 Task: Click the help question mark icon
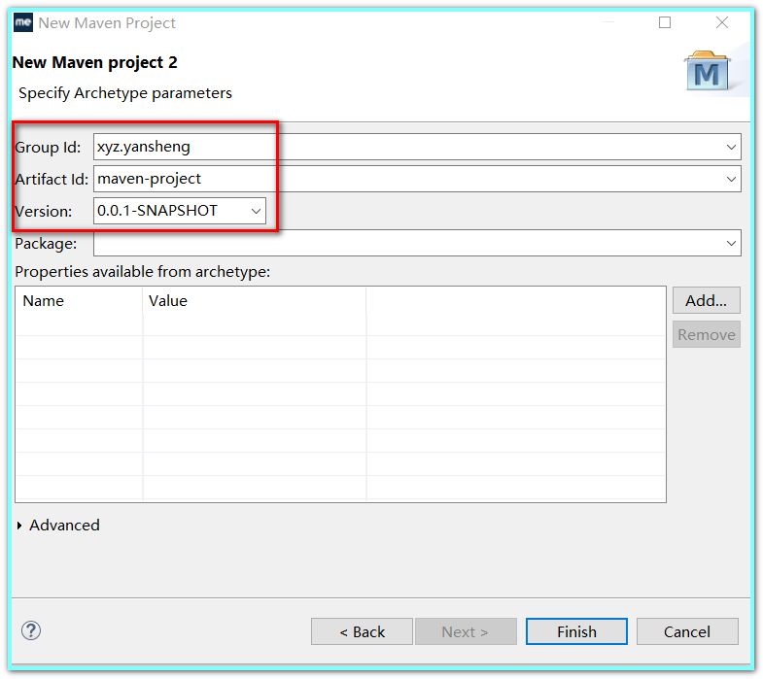(31, 630)
